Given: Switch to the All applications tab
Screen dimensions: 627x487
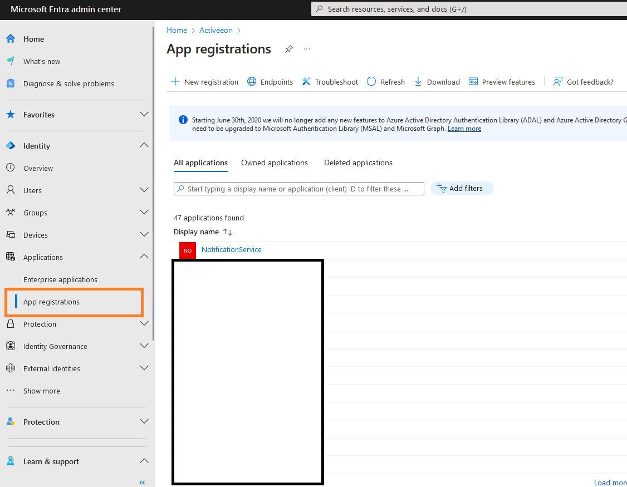Looking at the screenshot, I should pyautogui.click(x=200, y=163).
